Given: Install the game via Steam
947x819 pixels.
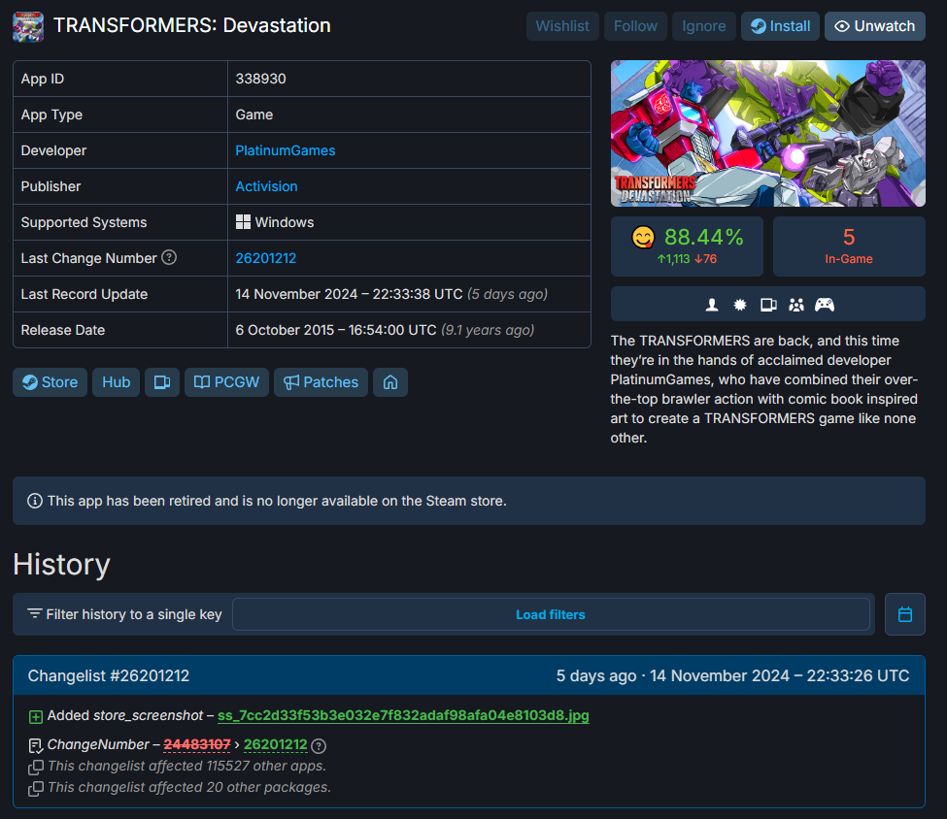Looking at the screenshot, I should pyautogui.click(x=780, y=26).
